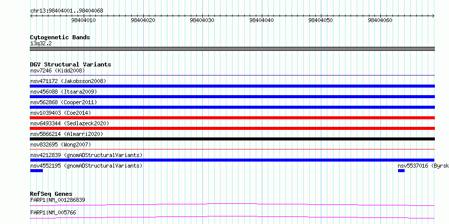This screenshot has width=449, height=224.
Task: Click the DGV Structural Variants track title
Action: coord(71,64)
